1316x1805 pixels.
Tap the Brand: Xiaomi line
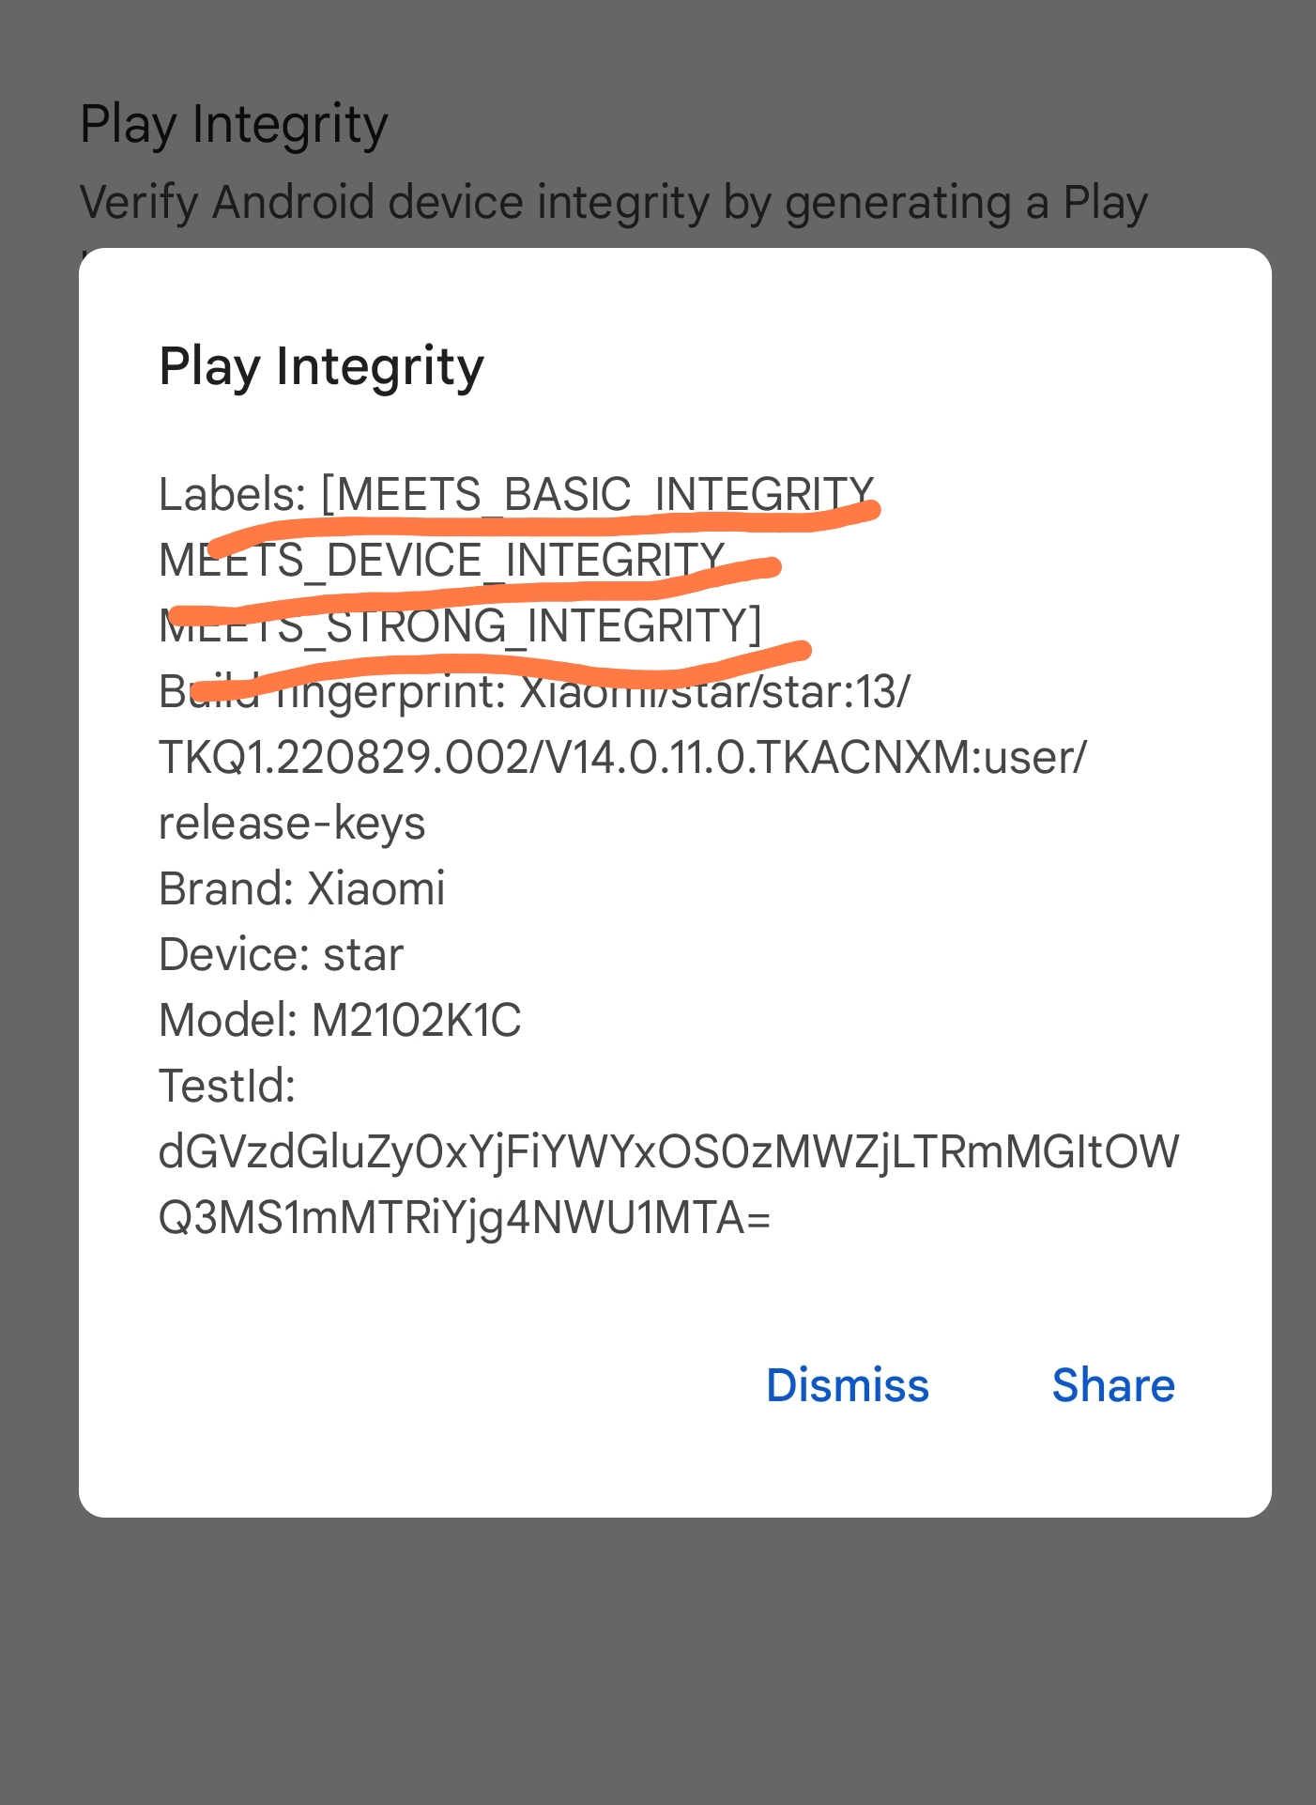(302, 888)
